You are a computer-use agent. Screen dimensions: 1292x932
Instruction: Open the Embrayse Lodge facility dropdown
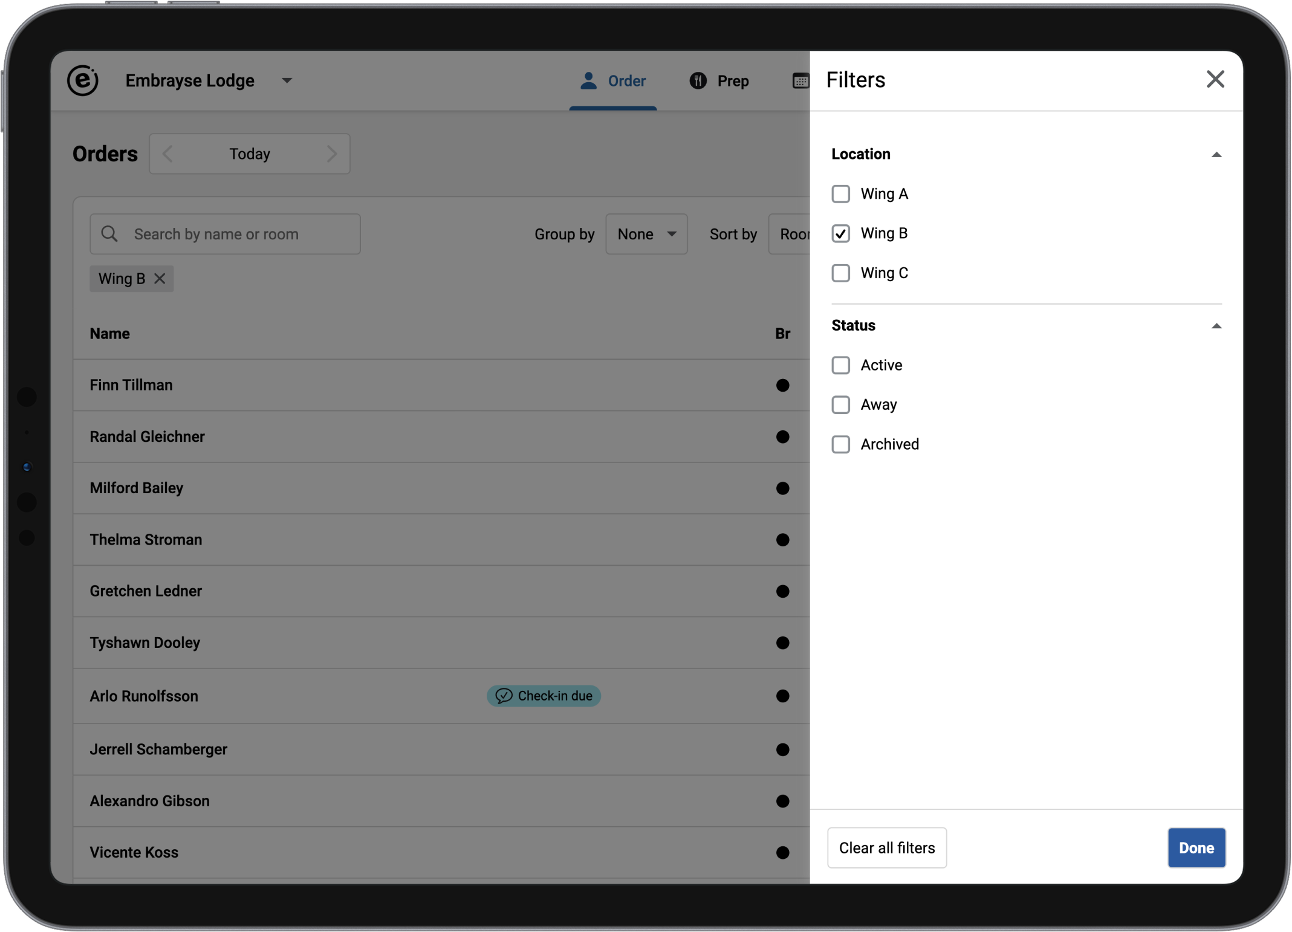click(287, 80)
